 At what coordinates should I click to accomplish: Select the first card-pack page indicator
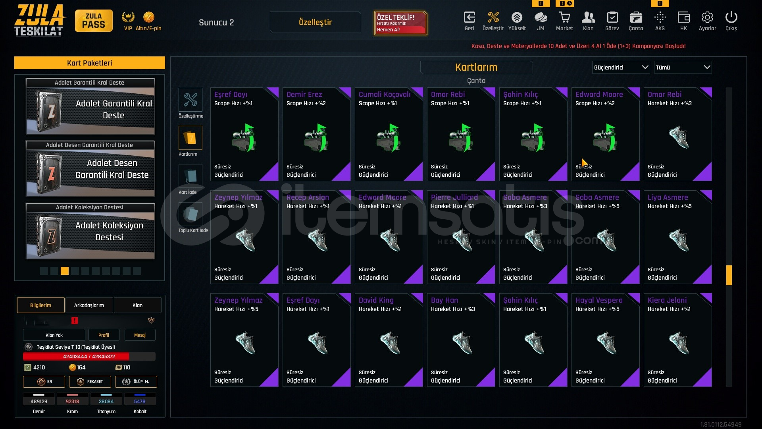[x=44, y=271]
